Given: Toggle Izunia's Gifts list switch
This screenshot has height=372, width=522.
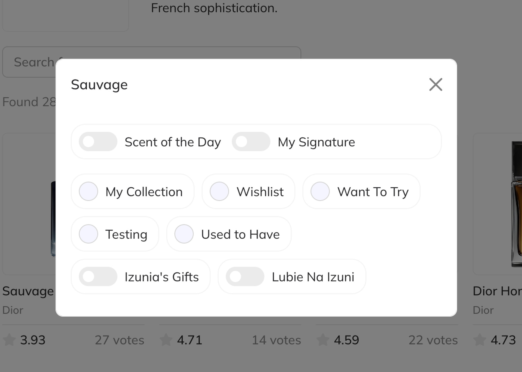Looking at the screenshot, I should coord(98,277).
